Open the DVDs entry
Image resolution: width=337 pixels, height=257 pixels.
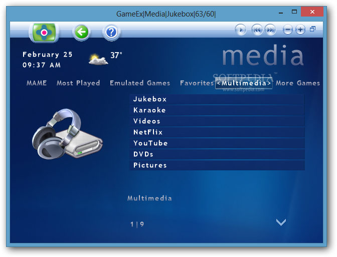pyautogui.click(x=217, y=154)
